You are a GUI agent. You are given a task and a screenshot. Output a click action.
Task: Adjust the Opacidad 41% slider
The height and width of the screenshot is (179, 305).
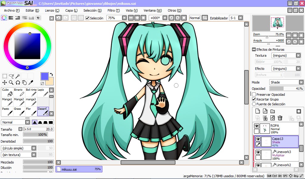point(287,89)
